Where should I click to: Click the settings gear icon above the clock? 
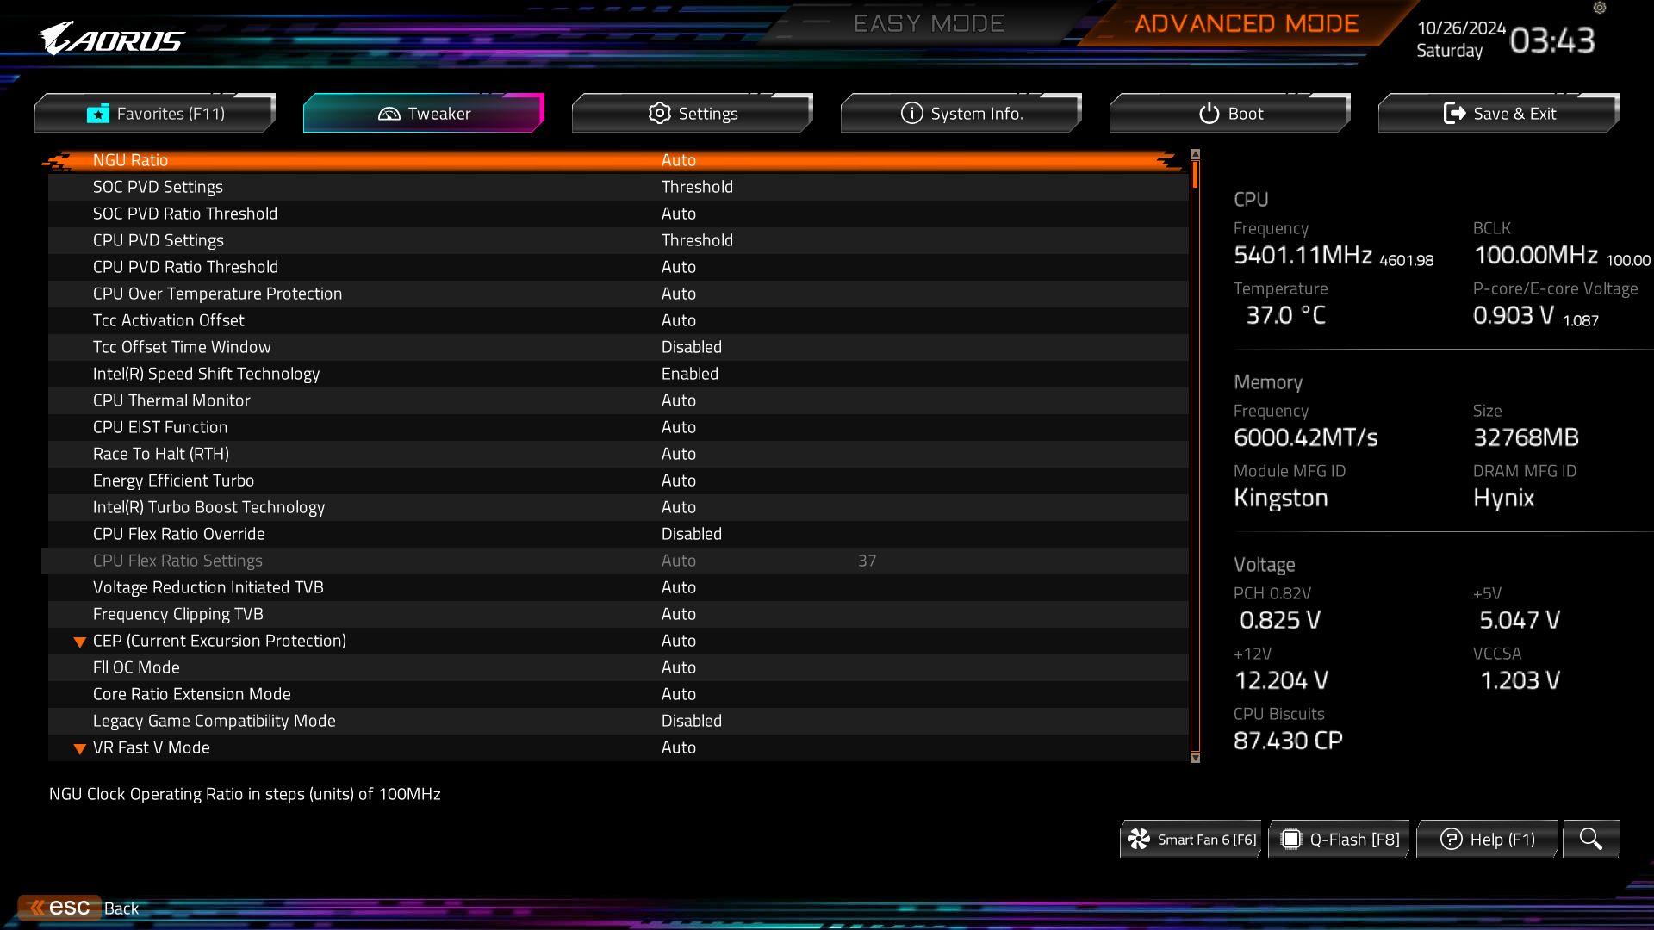pyautogui.click(x=1600, y=8)
